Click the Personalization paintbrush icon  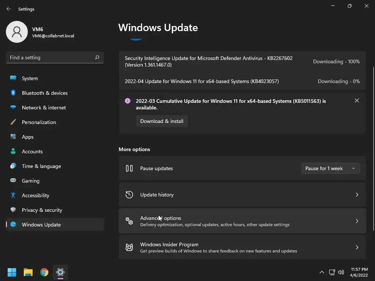13,122
